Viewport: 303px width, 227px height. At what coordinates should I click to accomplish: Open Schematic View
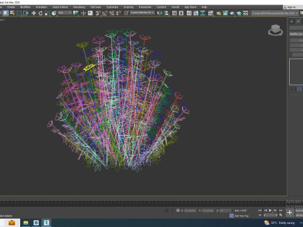tap(203, 13)
